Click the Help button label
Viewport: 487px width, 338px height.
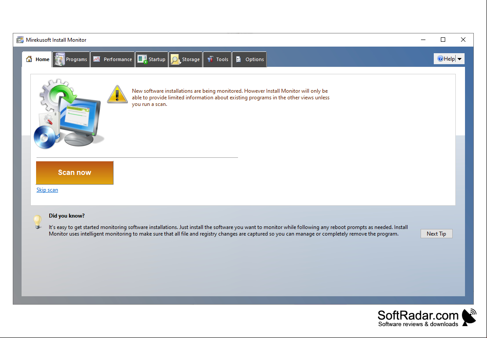(x=449, y=58)
